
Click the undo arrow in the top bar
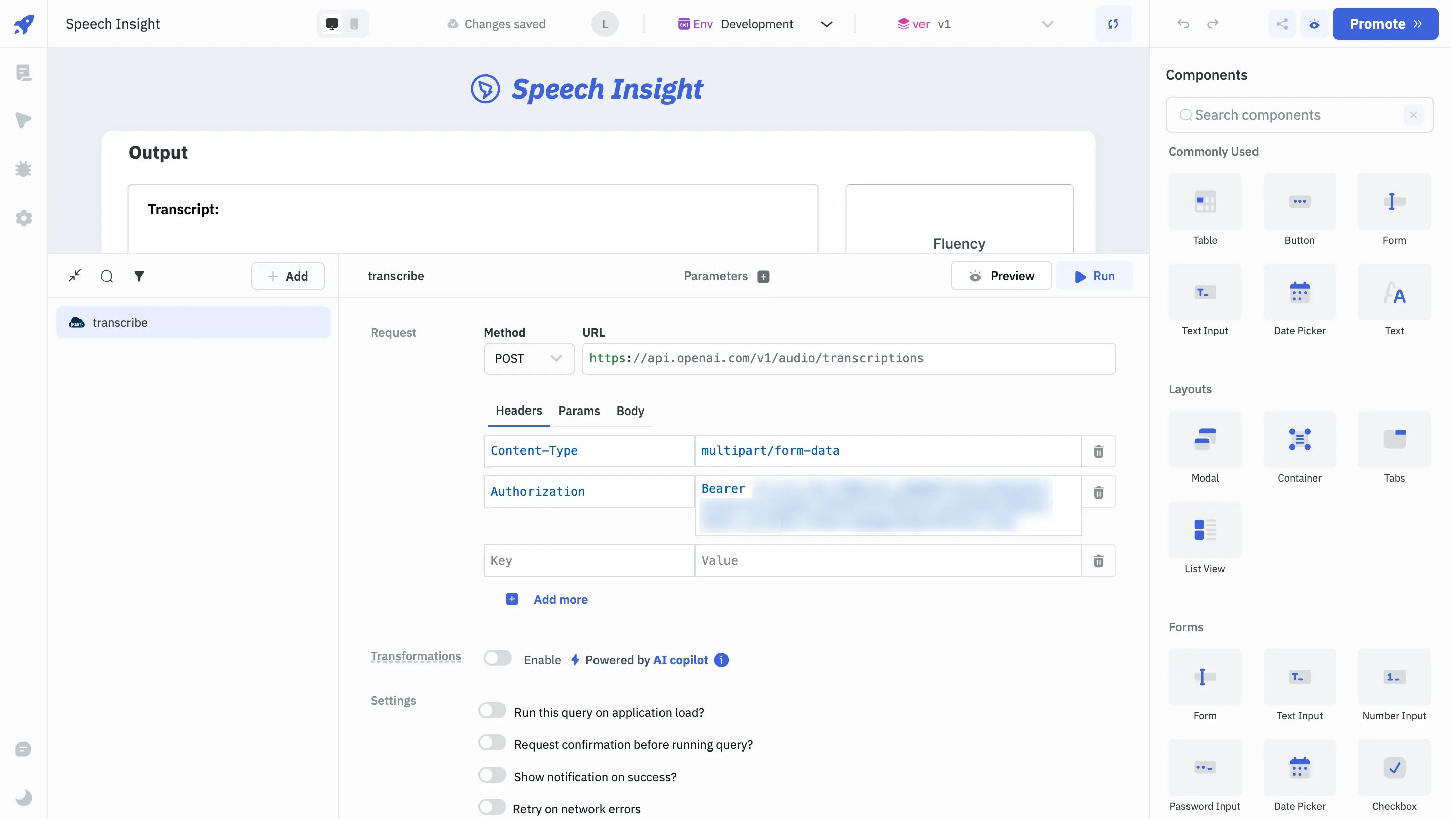[1183, 24]
